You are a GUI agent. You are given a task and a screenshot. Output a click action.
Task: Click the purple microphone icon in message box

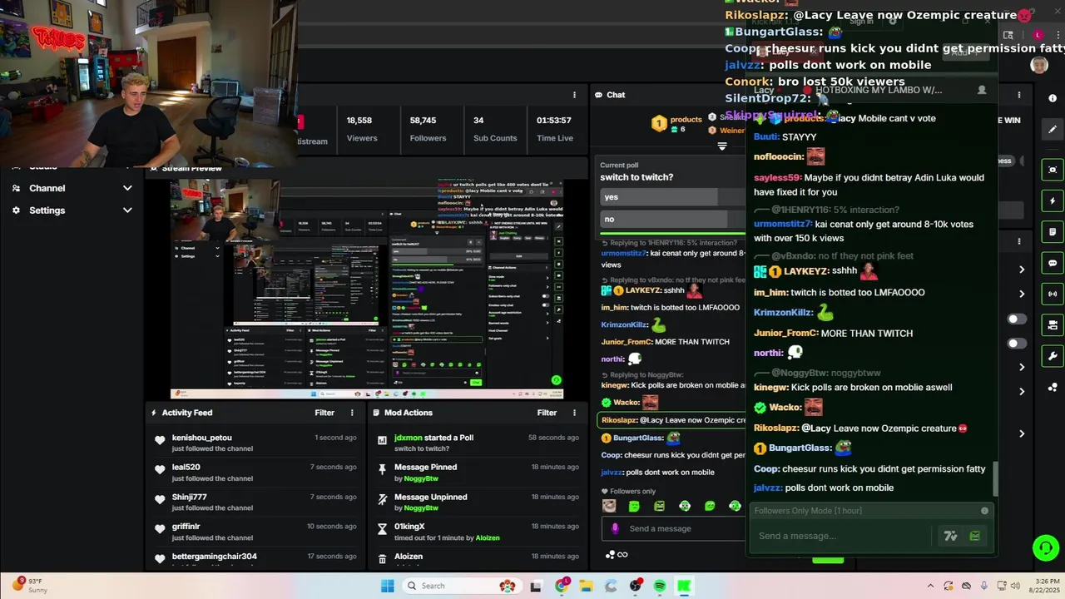[615, 528]
